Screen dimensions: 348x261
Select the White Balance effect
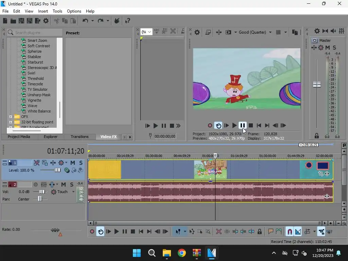tap(39, 111)
